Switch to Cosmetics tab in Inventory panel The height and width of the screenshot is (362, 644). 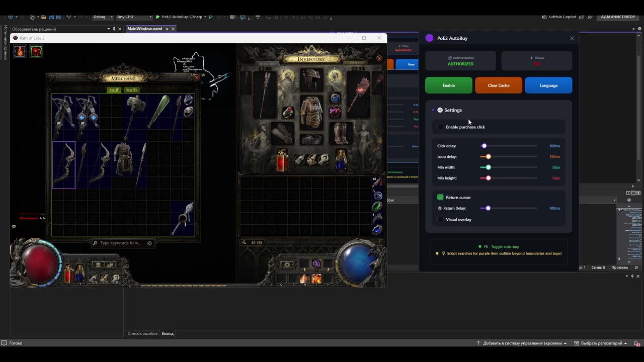(x=355, y=63)
